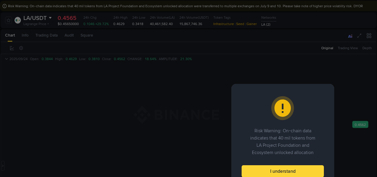Screen dimensions: 377x177
Task: Switch chart to Original view
Action: coord(327,48)
